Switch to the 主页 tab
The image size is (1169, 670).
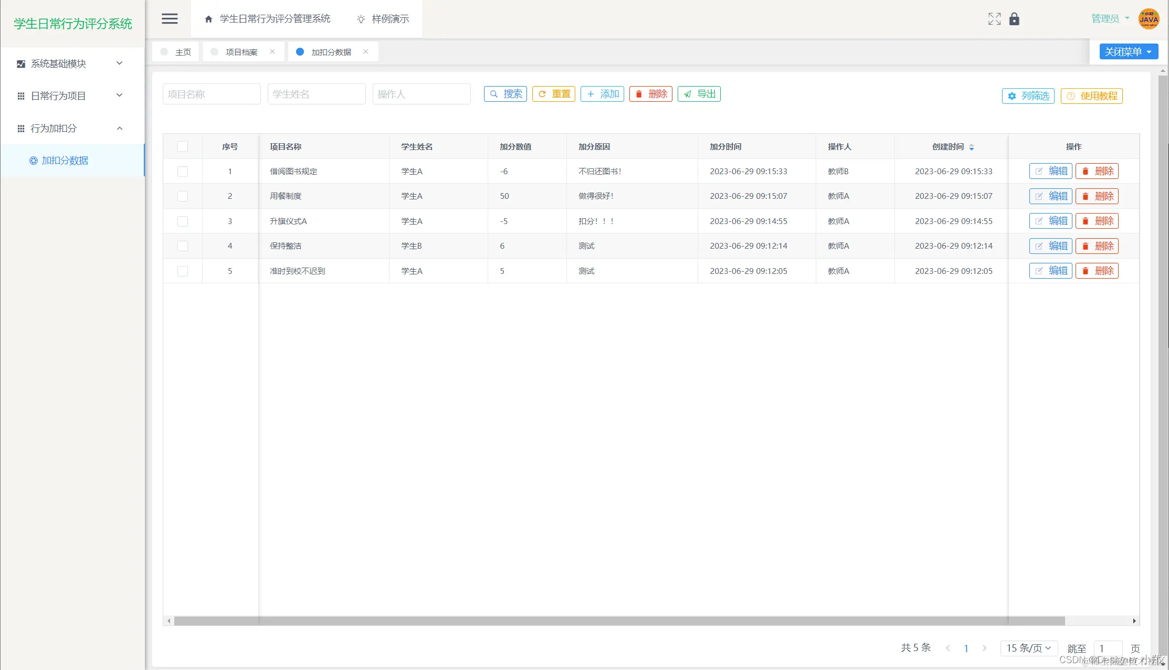tap(177, 52)
